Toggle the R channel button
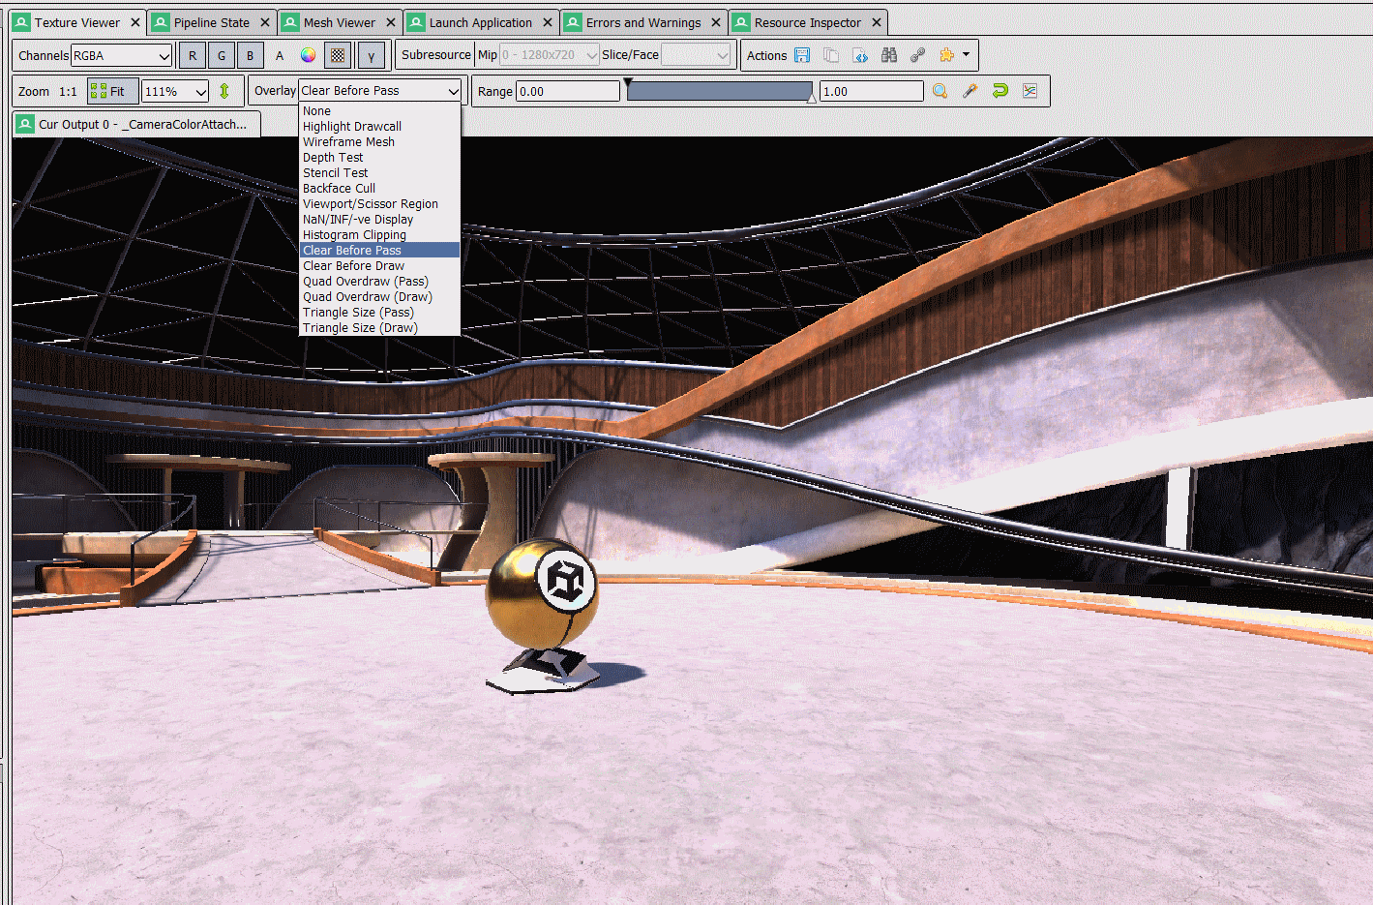1373x905 pixels. [192, 55]
